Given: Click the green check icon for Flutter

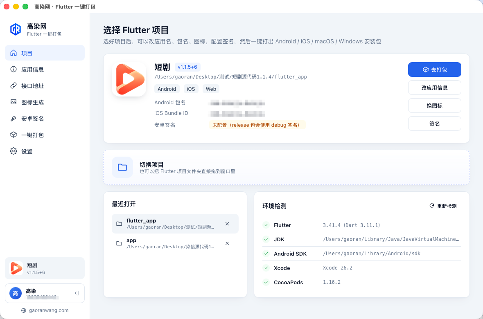Looking at the screenshot, I should (266, 225).
